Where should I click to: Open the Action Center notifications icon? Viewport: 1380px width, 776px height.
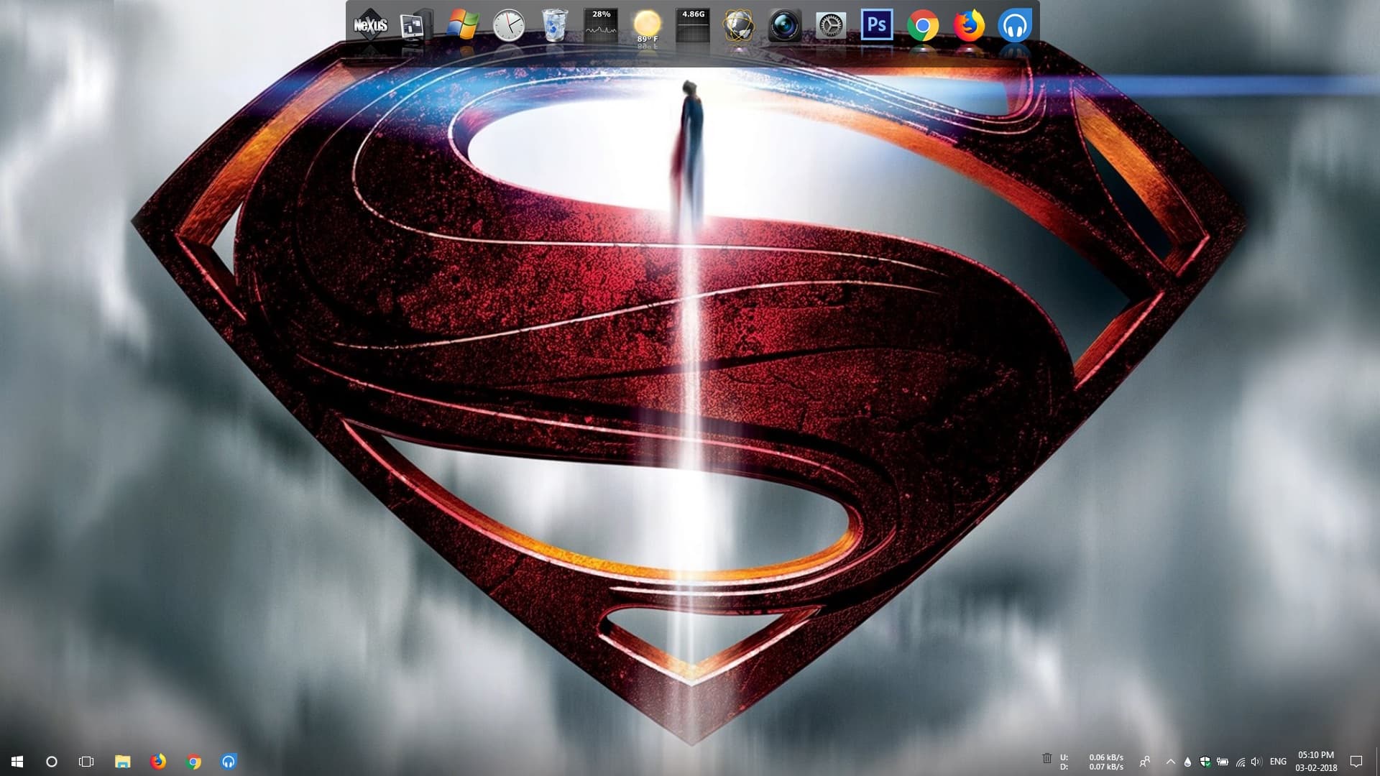[1356, 762]
